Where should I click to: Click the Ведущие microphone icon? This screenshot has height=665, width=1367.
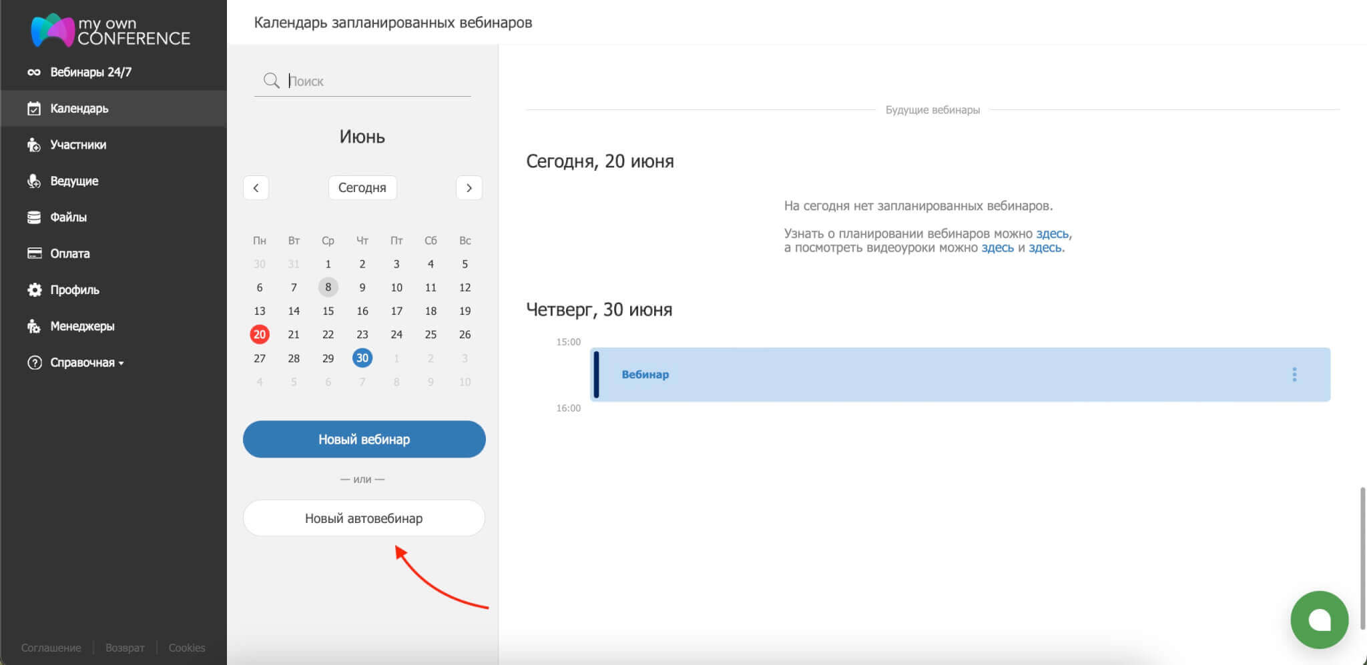click(x=34, y=181)
